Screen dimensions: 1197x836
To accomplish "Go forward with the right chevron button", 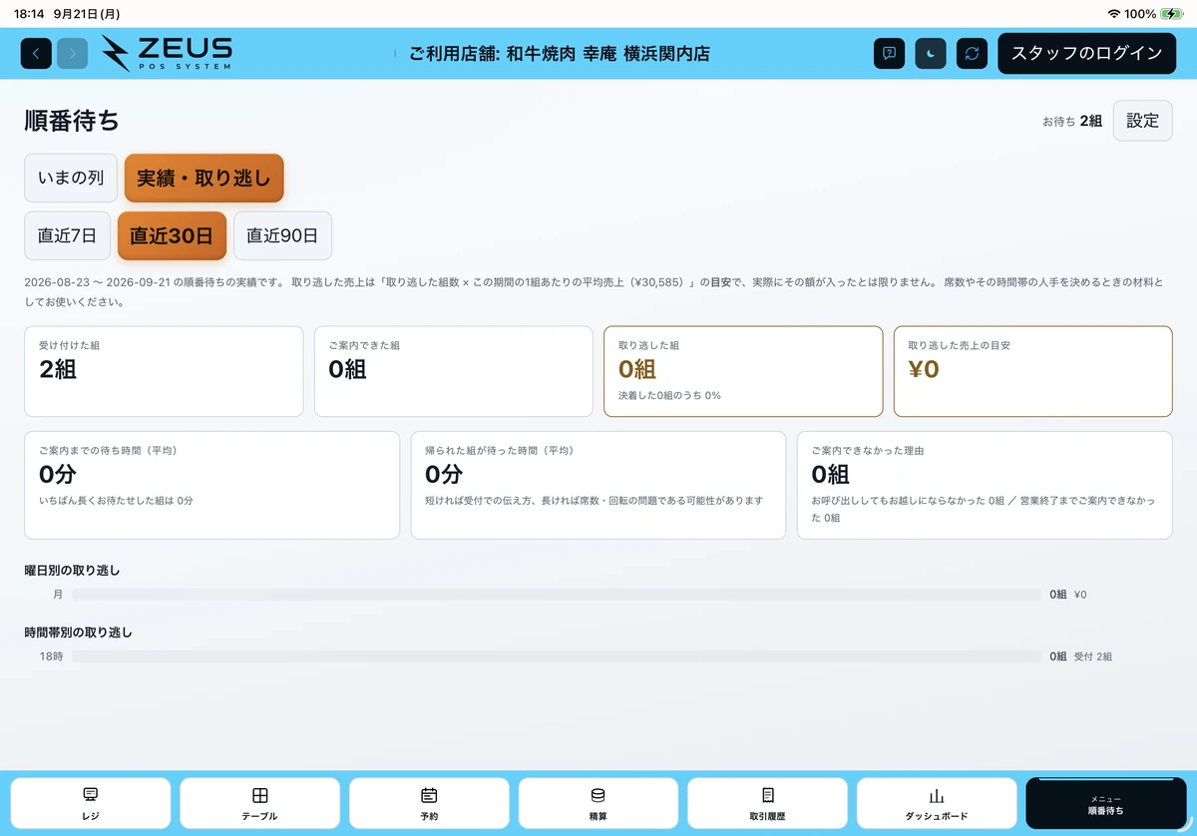I will coord(73,53).
